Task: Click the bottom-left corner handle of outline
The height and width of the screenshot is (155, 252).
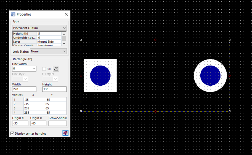Action: [81, 111]
